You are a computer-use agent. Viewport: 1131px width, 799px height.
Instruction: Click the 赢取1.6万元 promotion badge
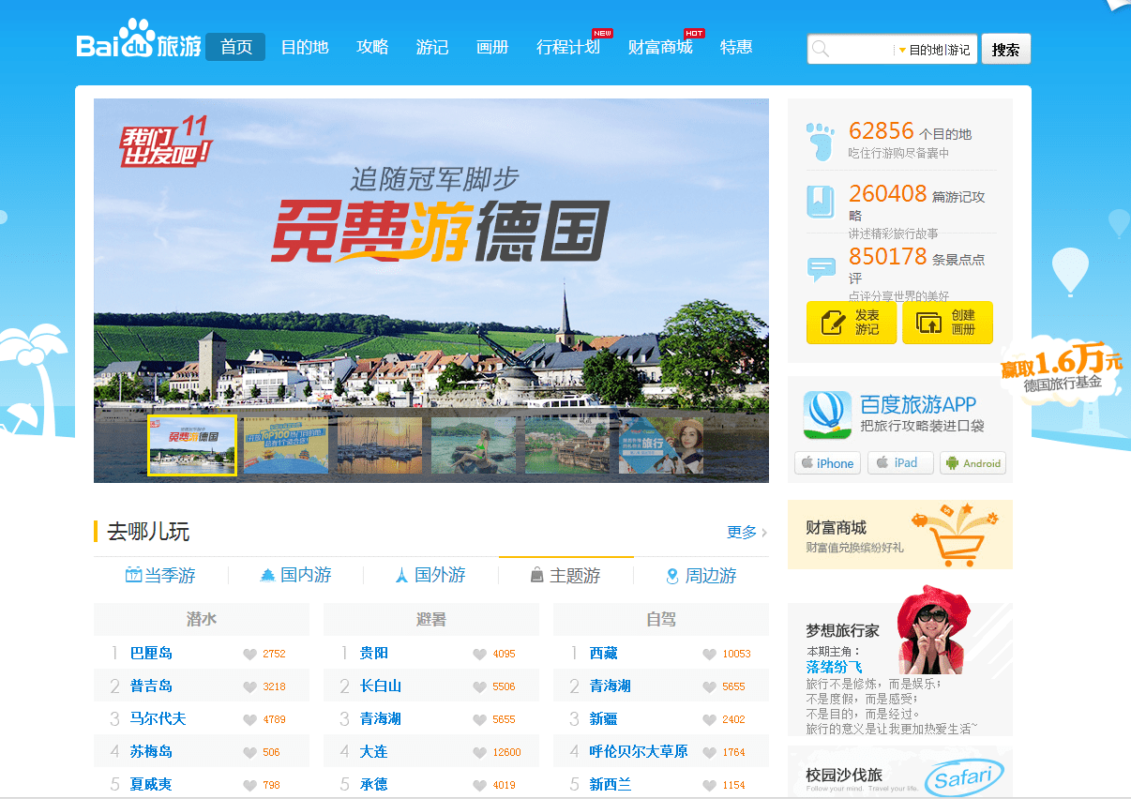(x=1062, y=369)
